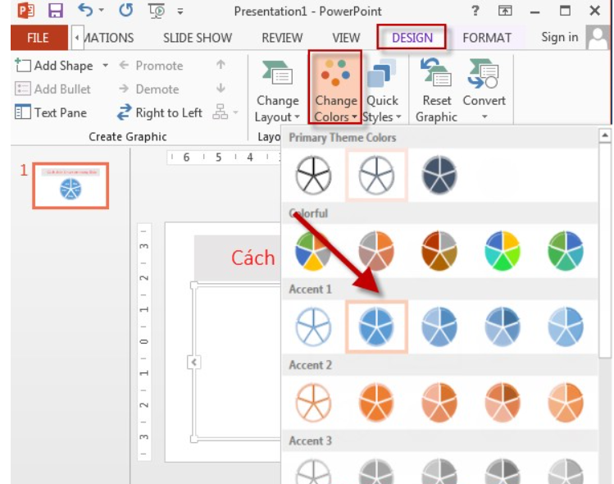Viewport: 614px width, 484px height.
Task: Toggle Right to Left layout
Action: tap(159, 112)
